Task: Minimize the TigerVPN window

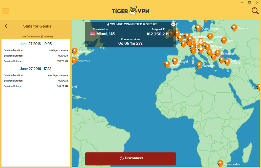Action: (242, 3)
